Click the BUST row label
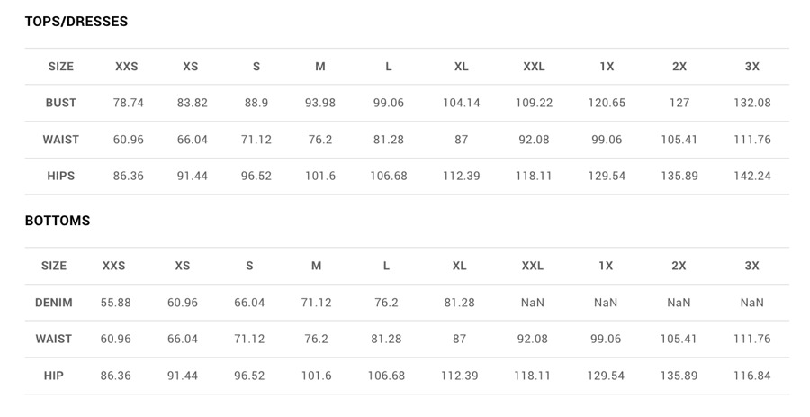The width and height of the screenshot is (810, 417). 61,103
